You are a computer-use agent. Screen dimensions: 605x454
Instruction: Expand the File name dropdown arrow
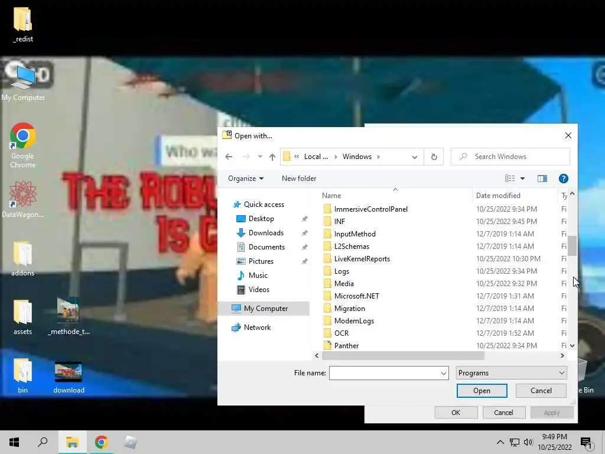coord(443,374)
